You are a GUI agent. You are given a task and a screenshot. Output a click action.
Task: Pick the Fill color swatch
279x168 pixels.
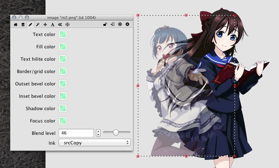(63, 47)
